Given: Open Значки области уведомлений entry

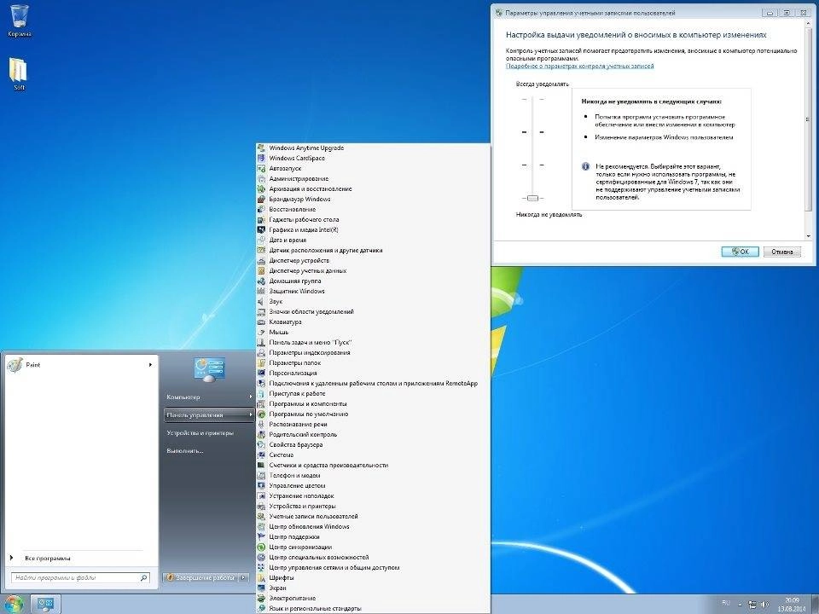Looking at the screenshot, I should pyautogui.click(x=311, y=312).
